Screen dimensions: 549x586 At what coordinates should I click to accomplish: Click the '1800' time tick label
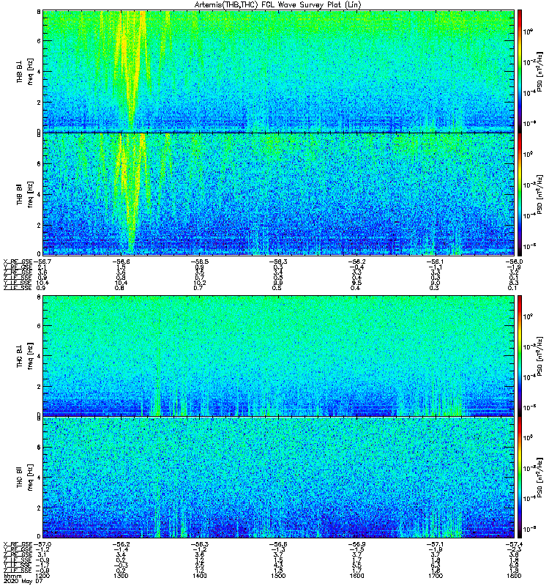click(514, 576)
